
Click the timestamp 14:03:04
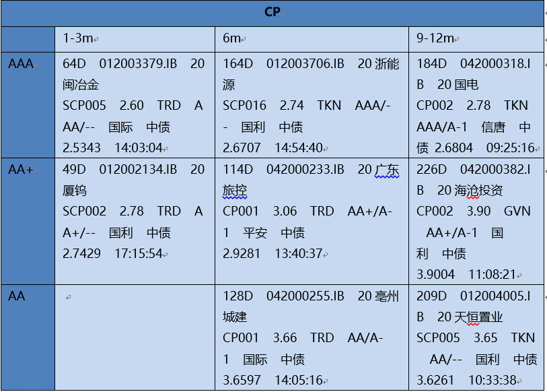(139, 148)
